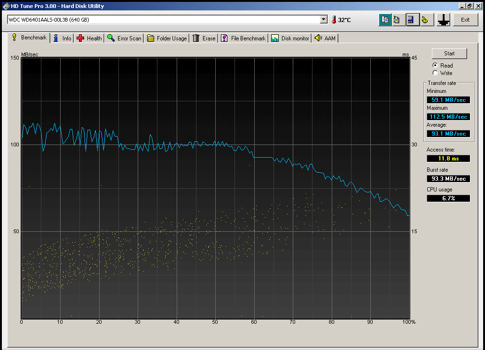Click the Disk monitor chart icon
This screenshot has width=485, height=350.
point(274,38)
